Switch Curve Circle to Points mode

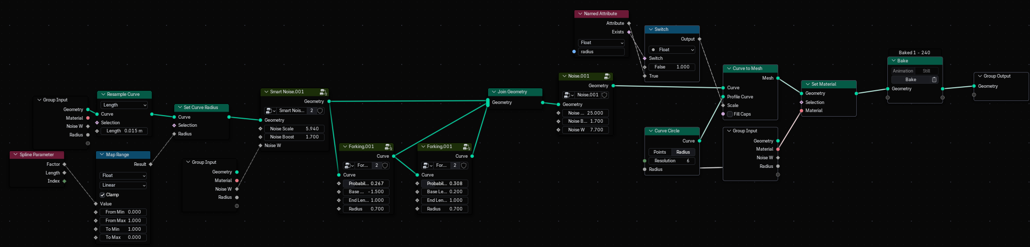tap(659, 152)
